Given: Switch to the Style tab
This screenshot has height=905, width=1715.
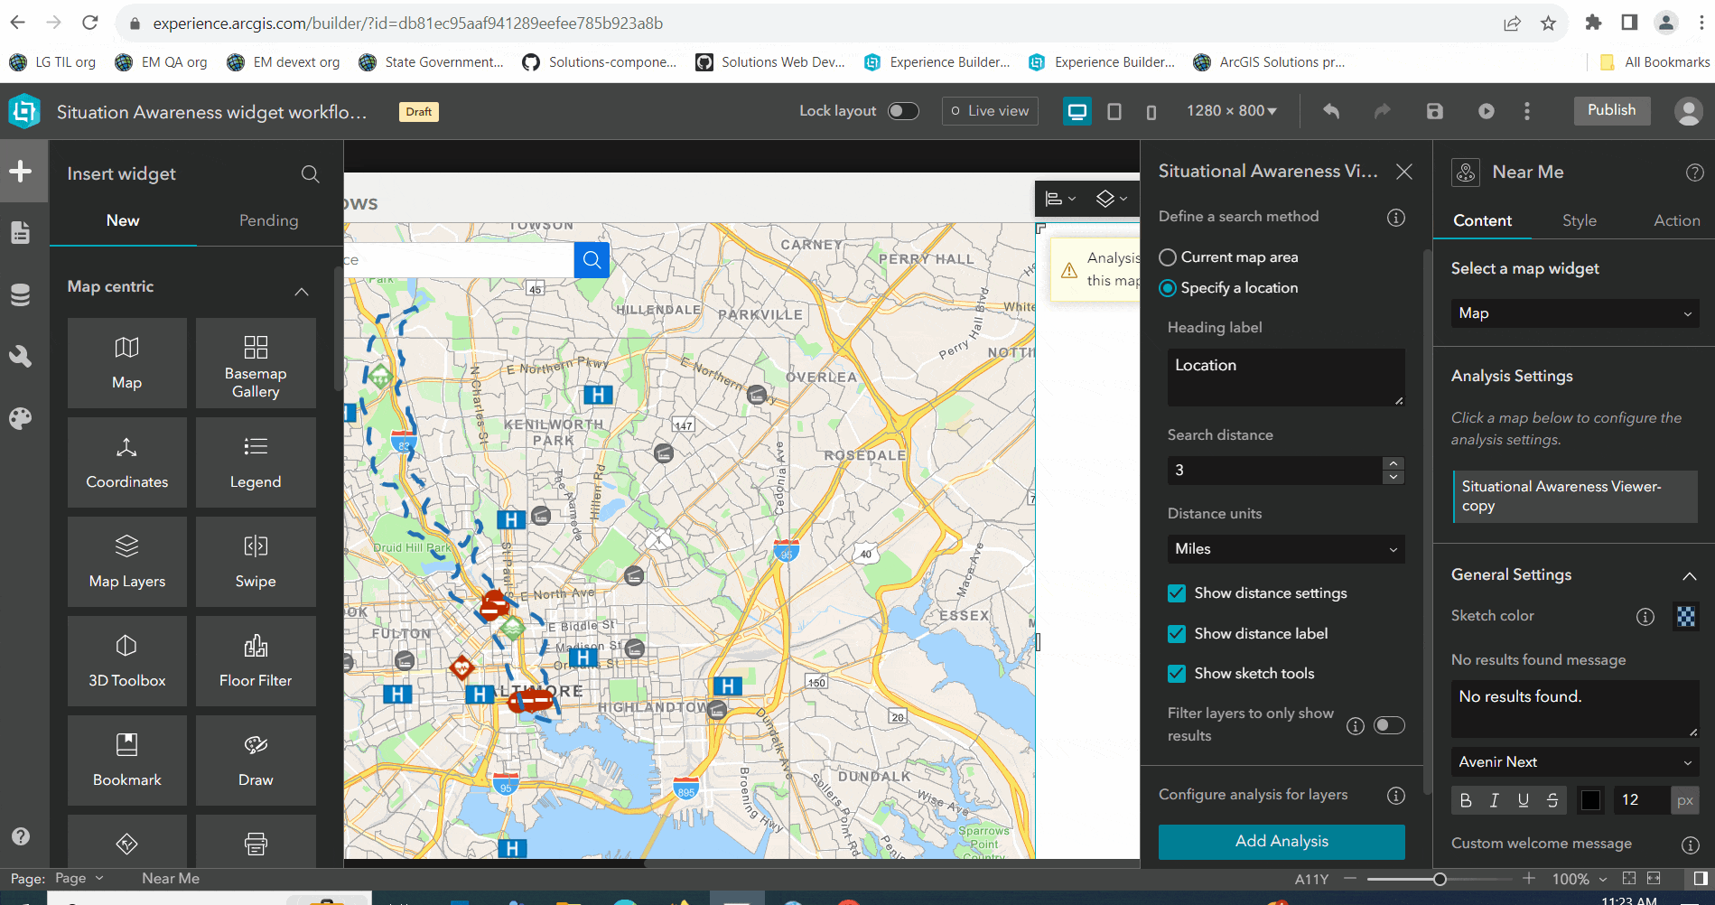Looking at the screenshot, I should pyautogui.click(x=1580, y=219).
